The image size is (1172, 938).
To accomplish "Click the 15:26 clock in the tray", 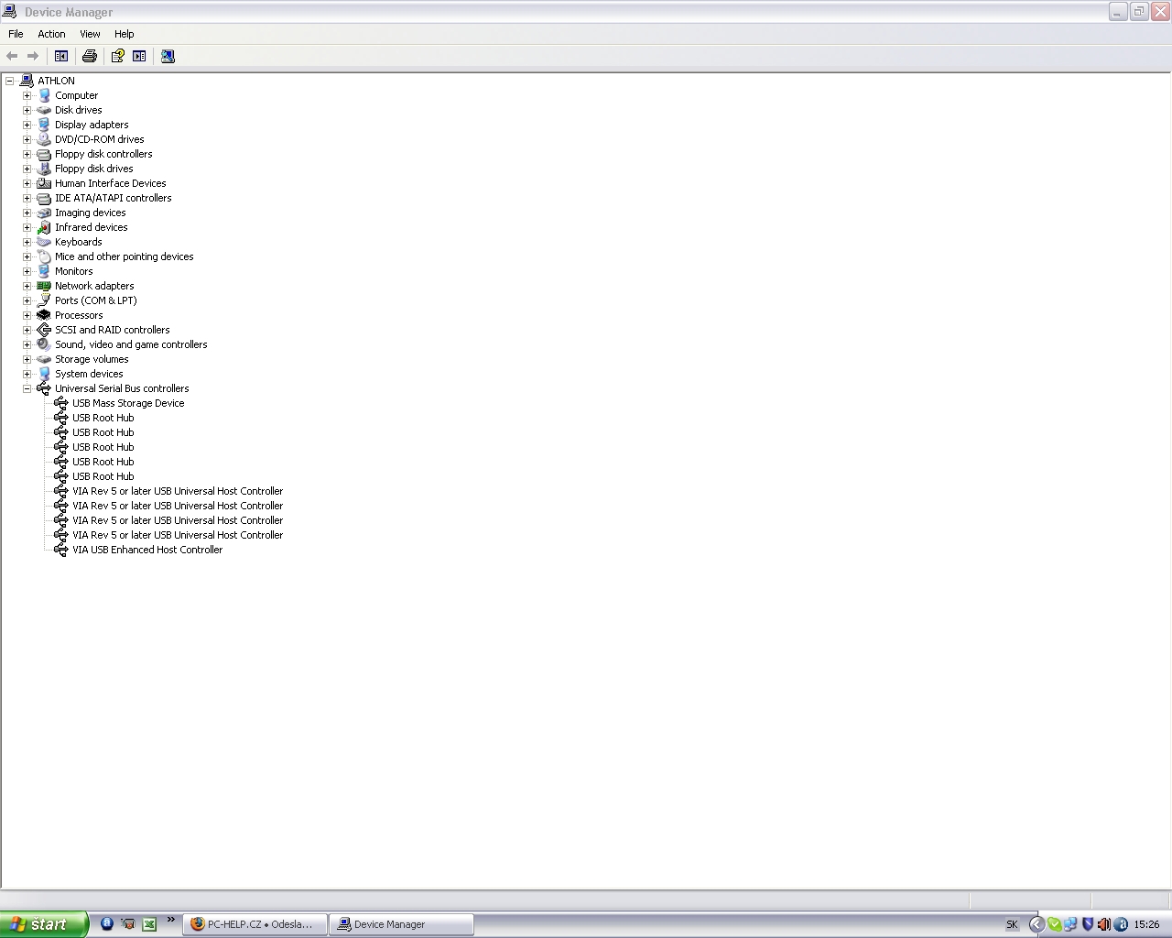I will [1146, 924].
